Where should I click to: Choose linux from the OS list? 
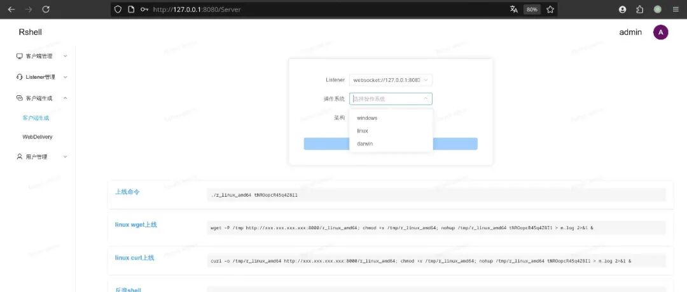[391, 131]
